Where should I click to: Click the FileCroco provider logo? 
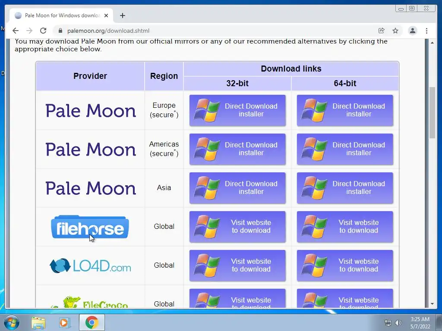[x=90, y=302]
